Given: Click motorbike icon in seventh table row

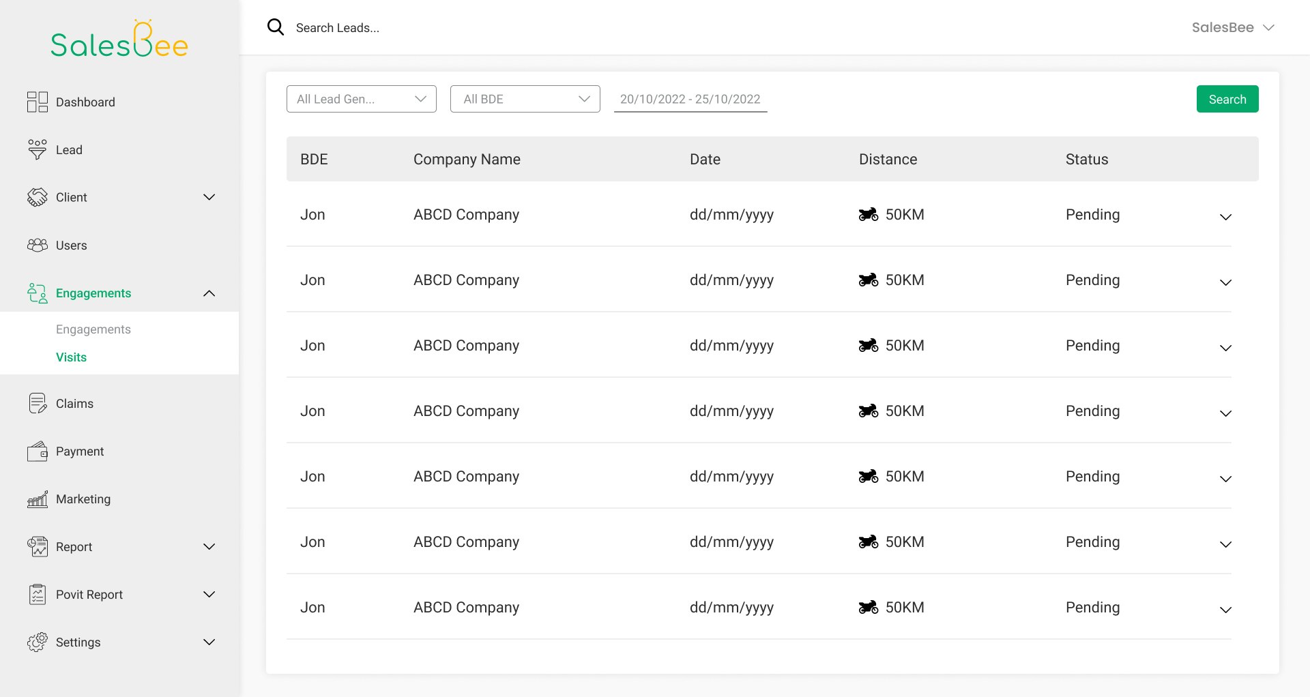Looking at the screenshot, I should tap(869, 608).
